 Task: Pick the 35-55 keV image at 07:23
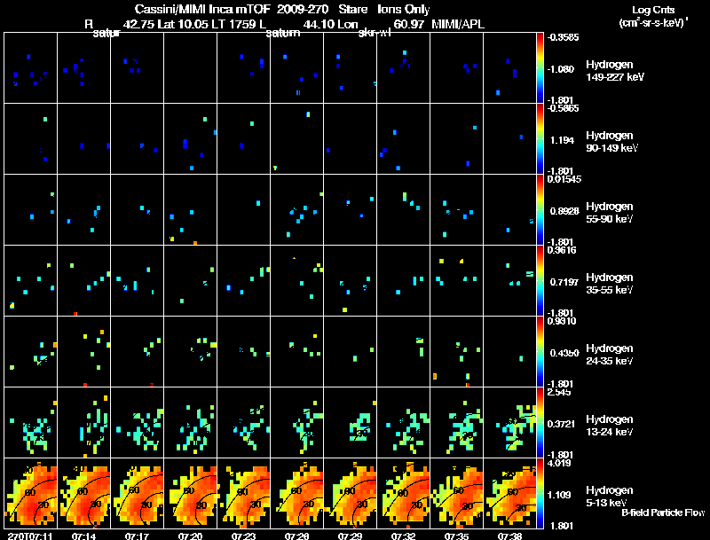[x=243, y=280]
